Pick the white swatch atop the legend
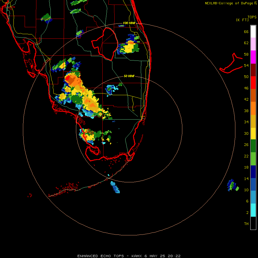This screenshot has width=258, height=258. [x=253, y=32]
